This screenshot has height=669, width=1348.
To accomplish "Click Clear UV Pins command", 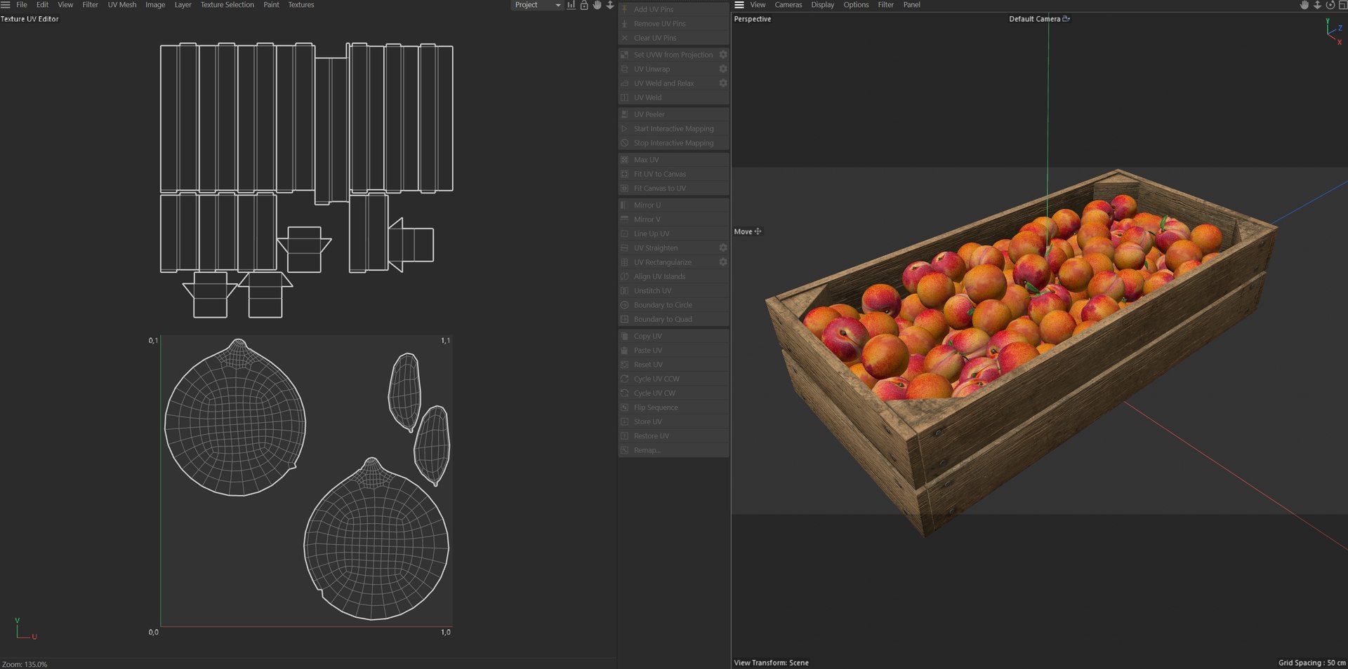I will pos(673,38).
